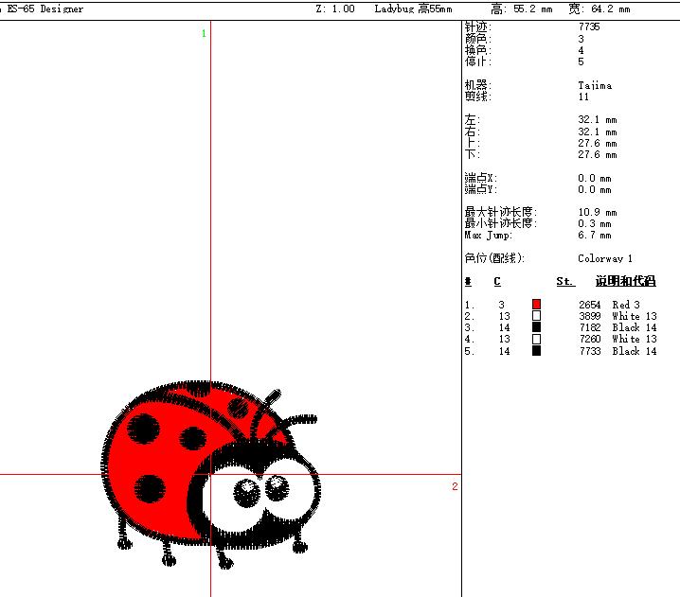This screenshot has width=680, height=597.
Task: Click the 'ES-65 Designer' header text
Action: click(x=45, y=9)
